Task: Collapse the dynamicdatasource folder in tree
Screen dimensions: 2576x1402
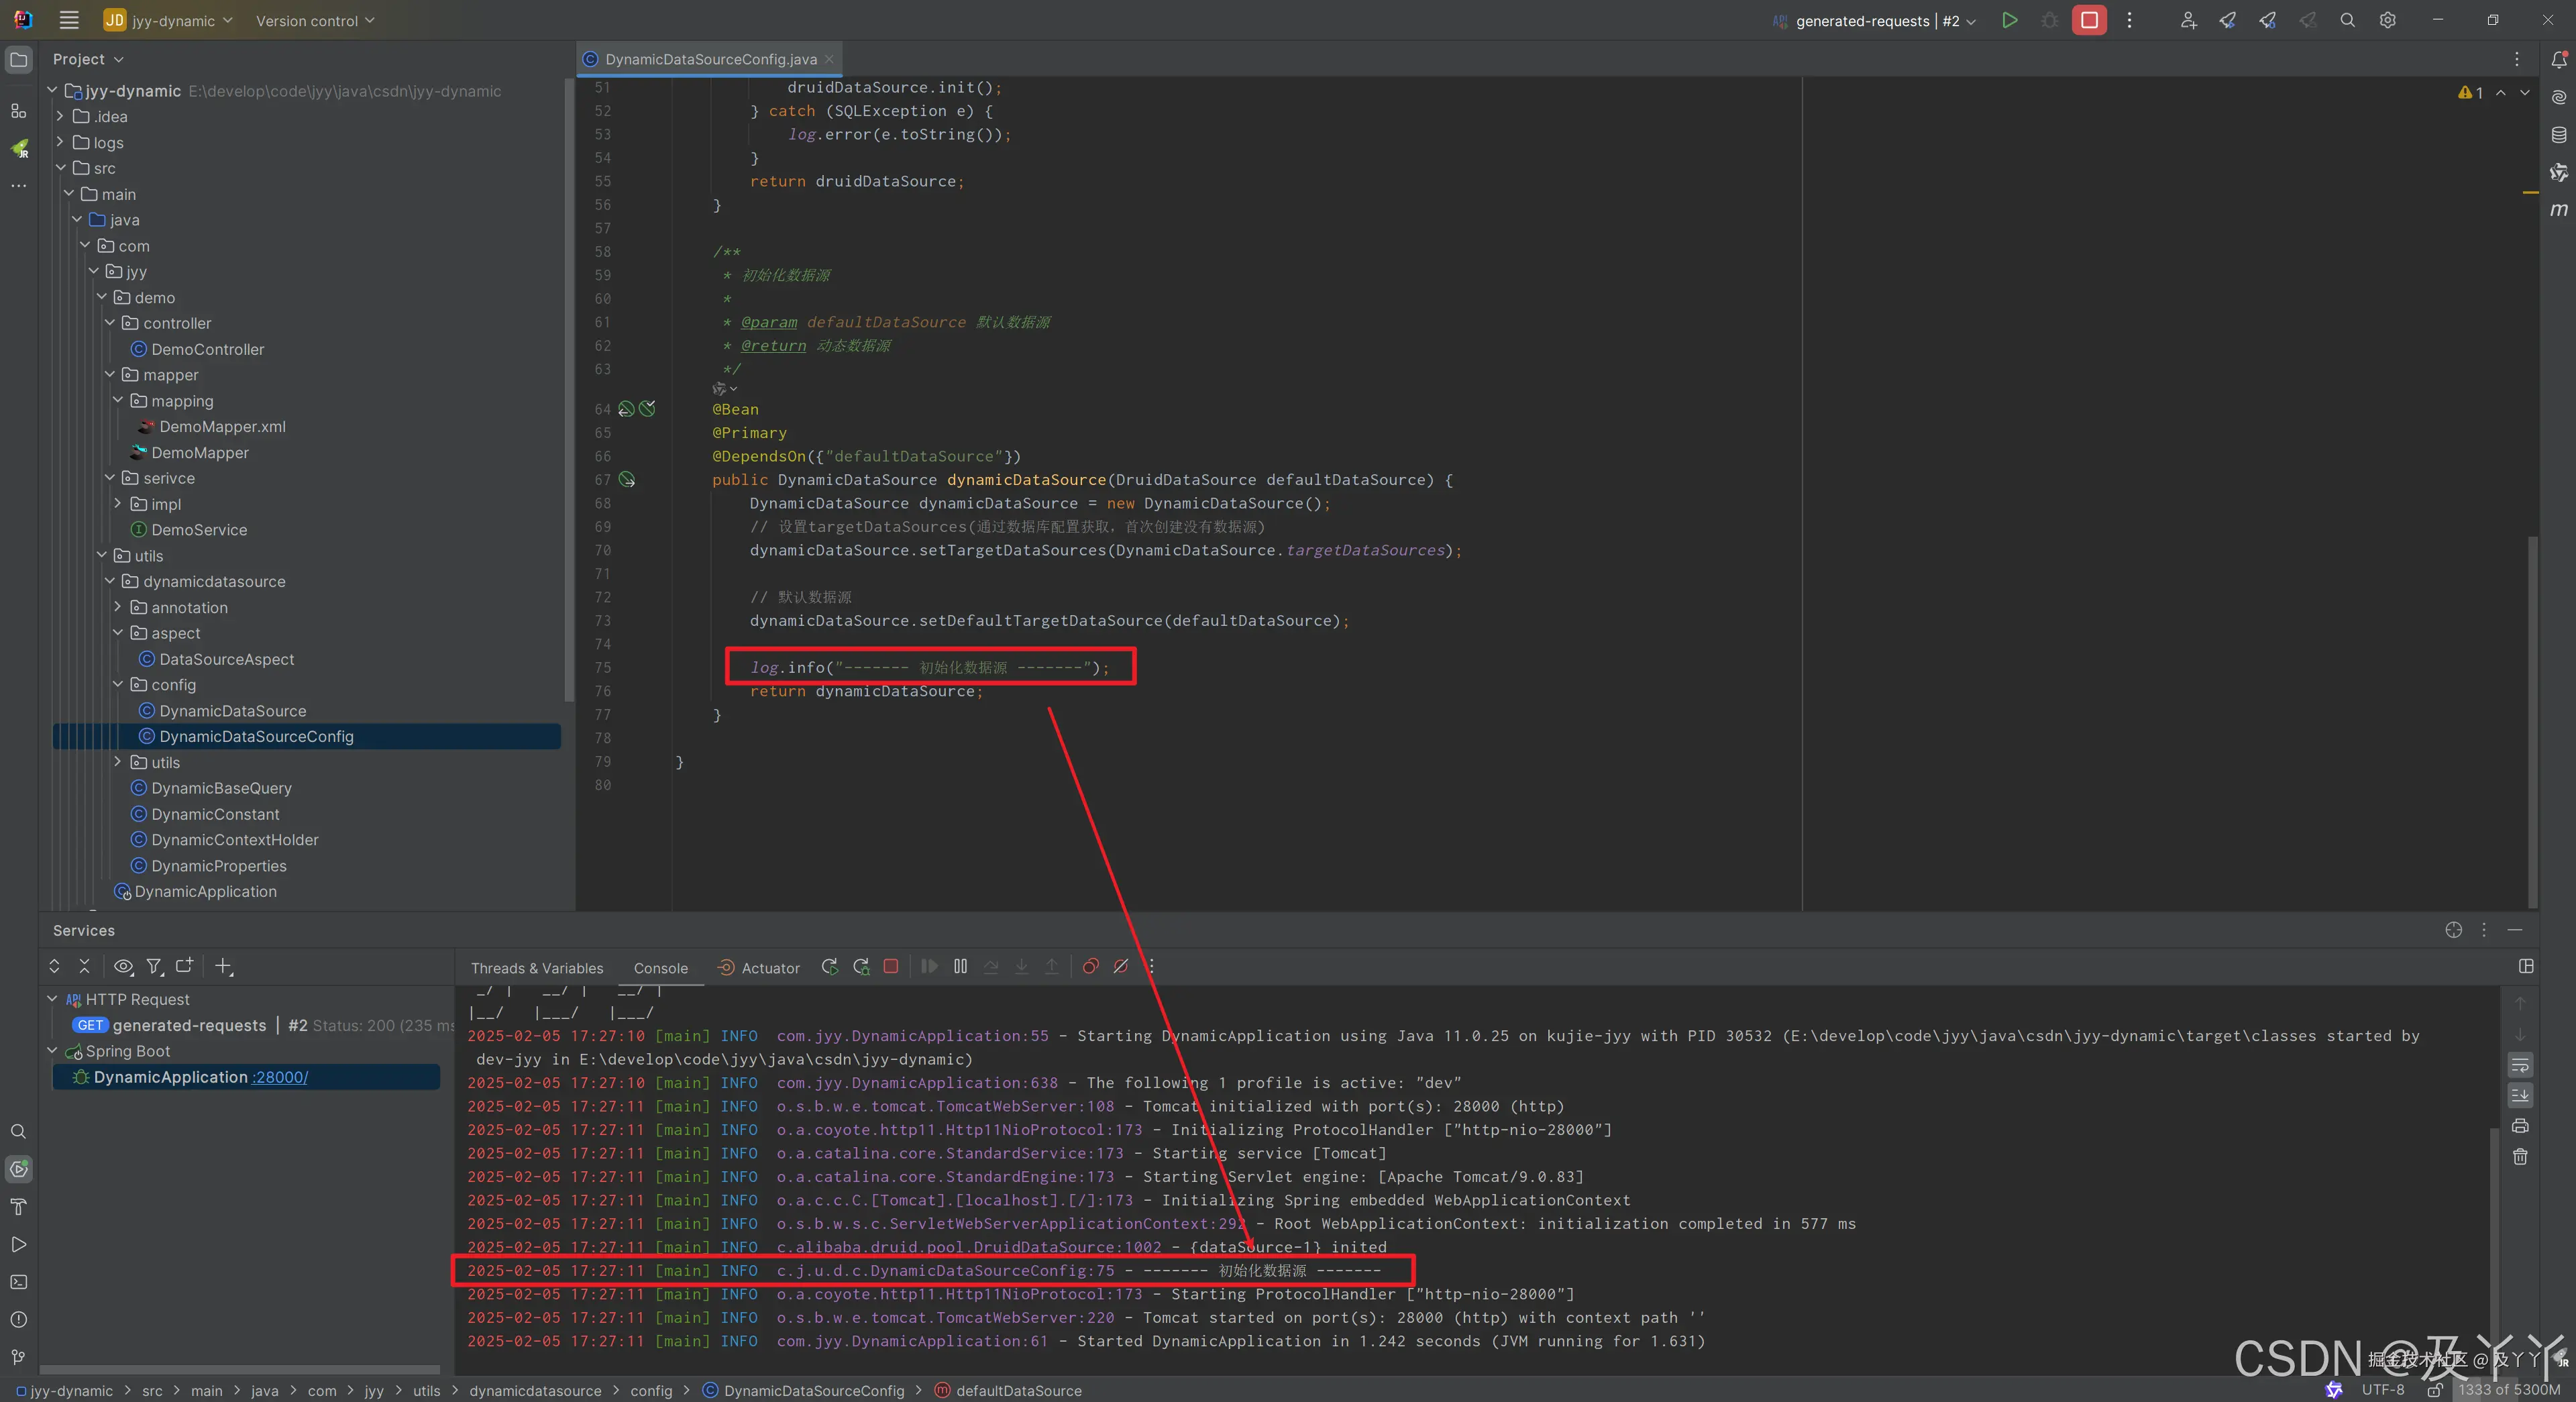Action: click(110, 581)
